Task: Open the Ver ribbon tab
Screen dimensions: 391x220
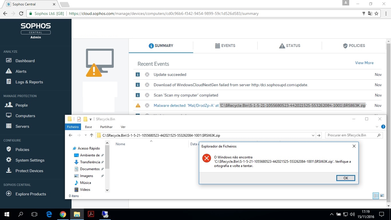Action: (123, 127)
